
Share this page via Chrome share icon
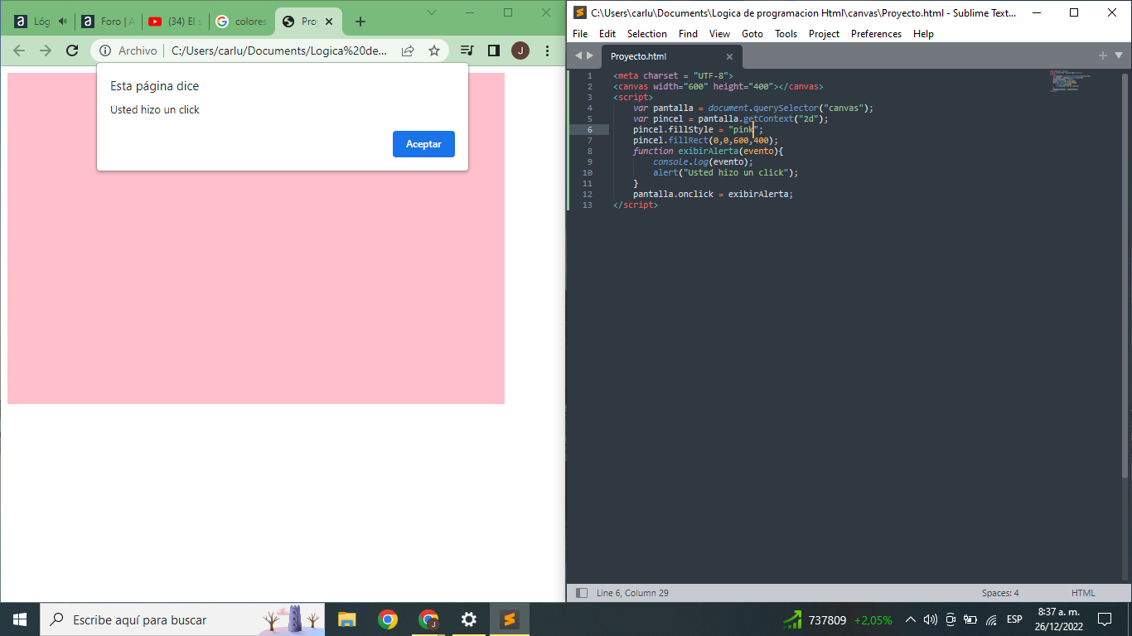click(408, 51)
